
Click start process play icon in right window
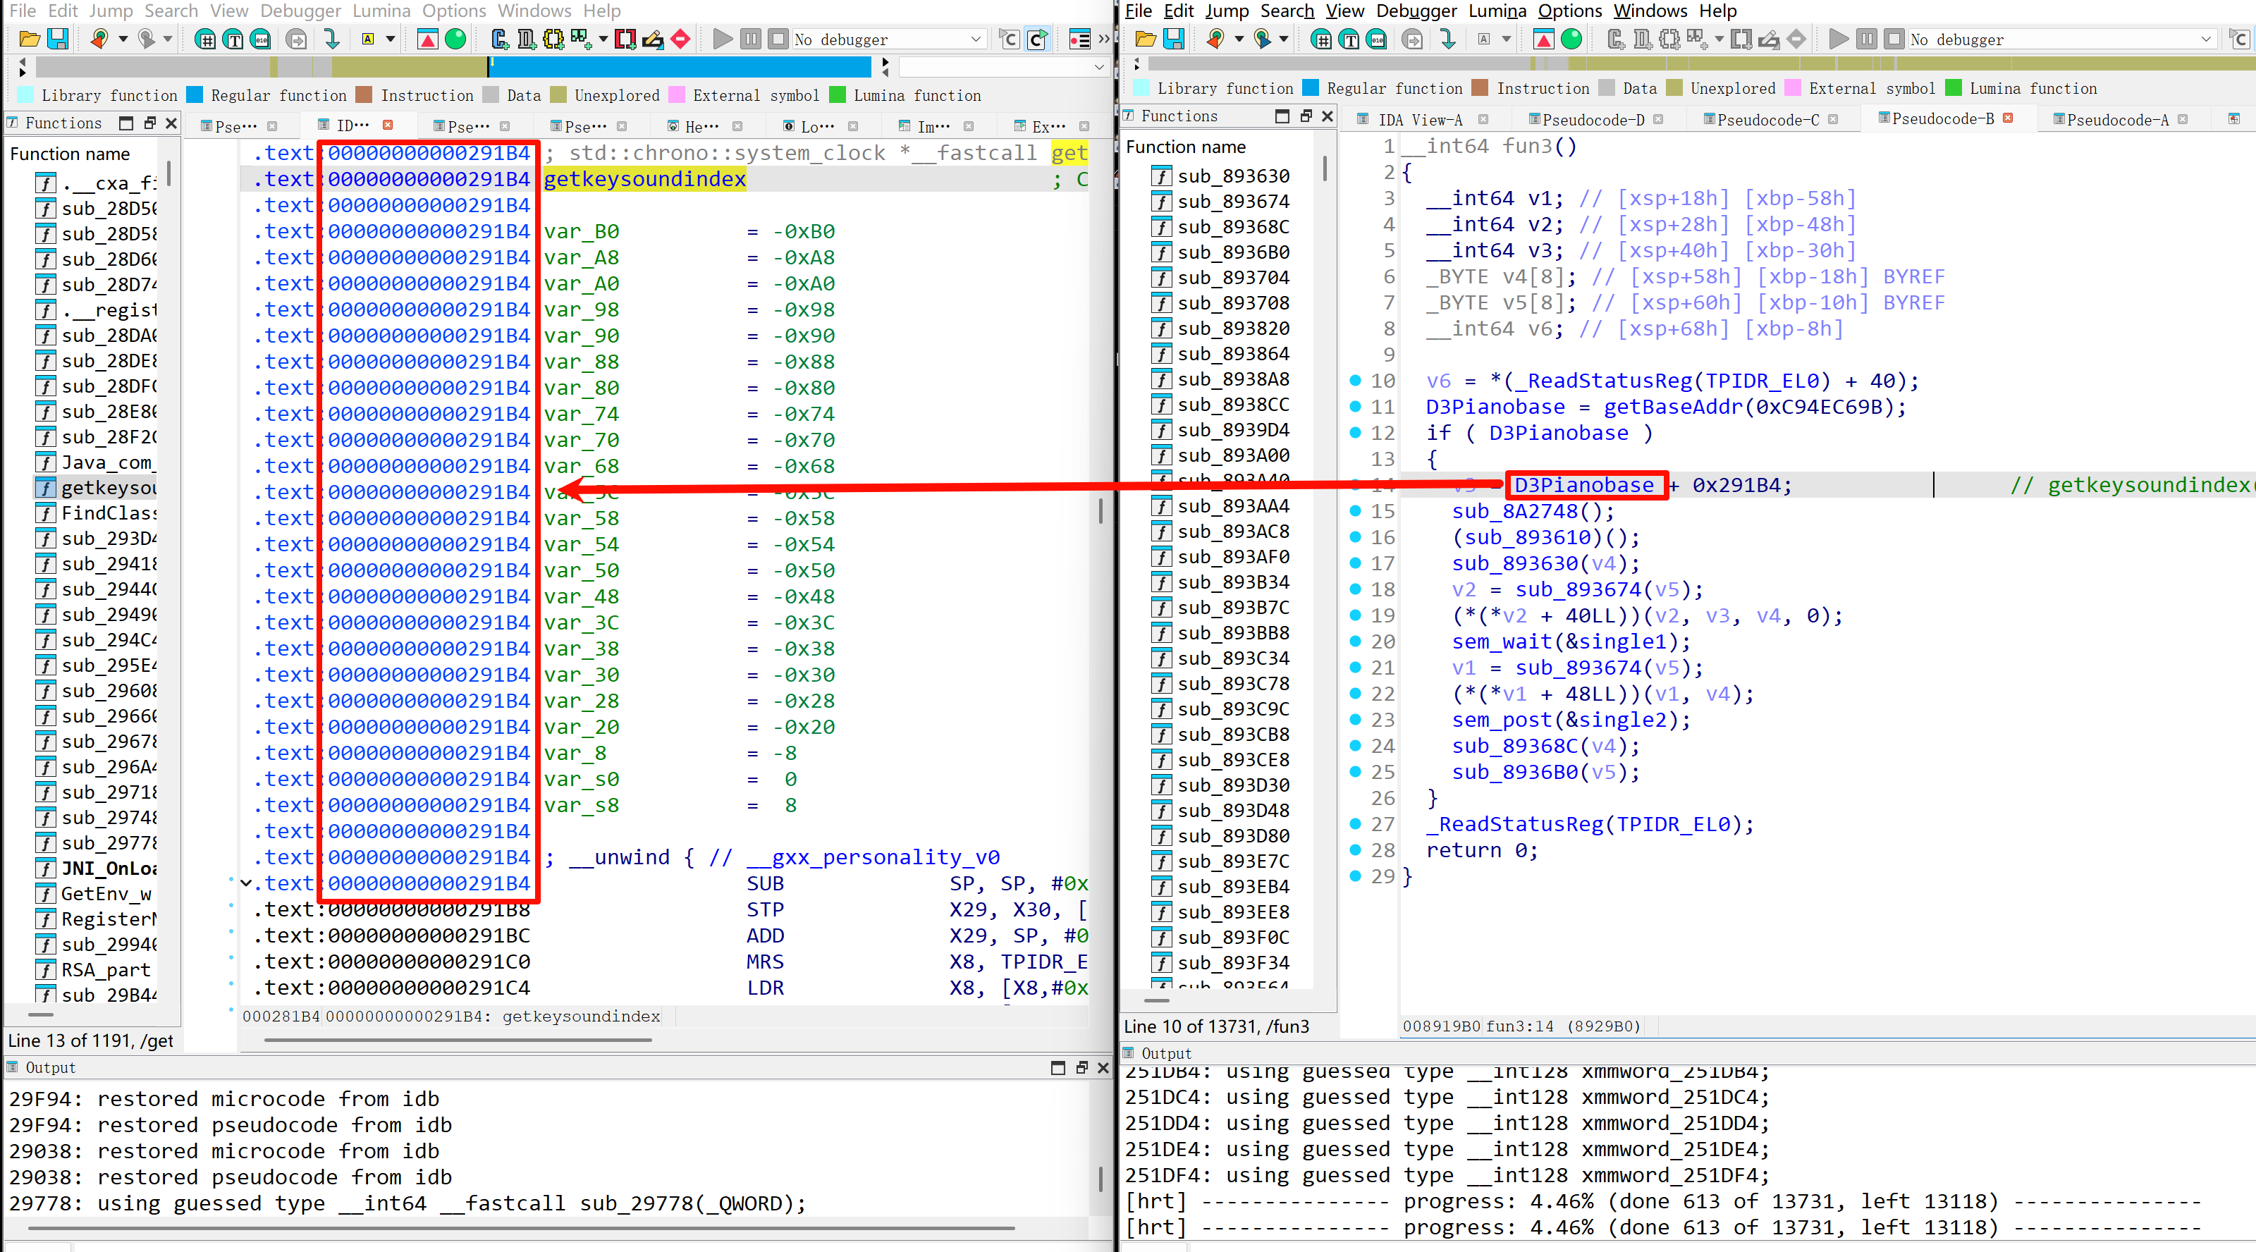[1838, 39]
